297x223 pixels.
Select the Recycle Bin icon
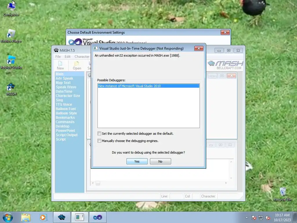click(282, 194)
